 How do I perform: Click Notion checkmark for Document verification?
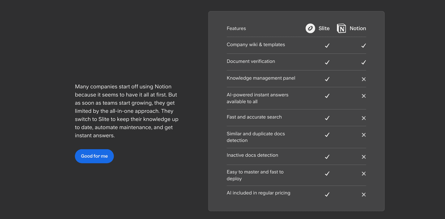[364, 62]
